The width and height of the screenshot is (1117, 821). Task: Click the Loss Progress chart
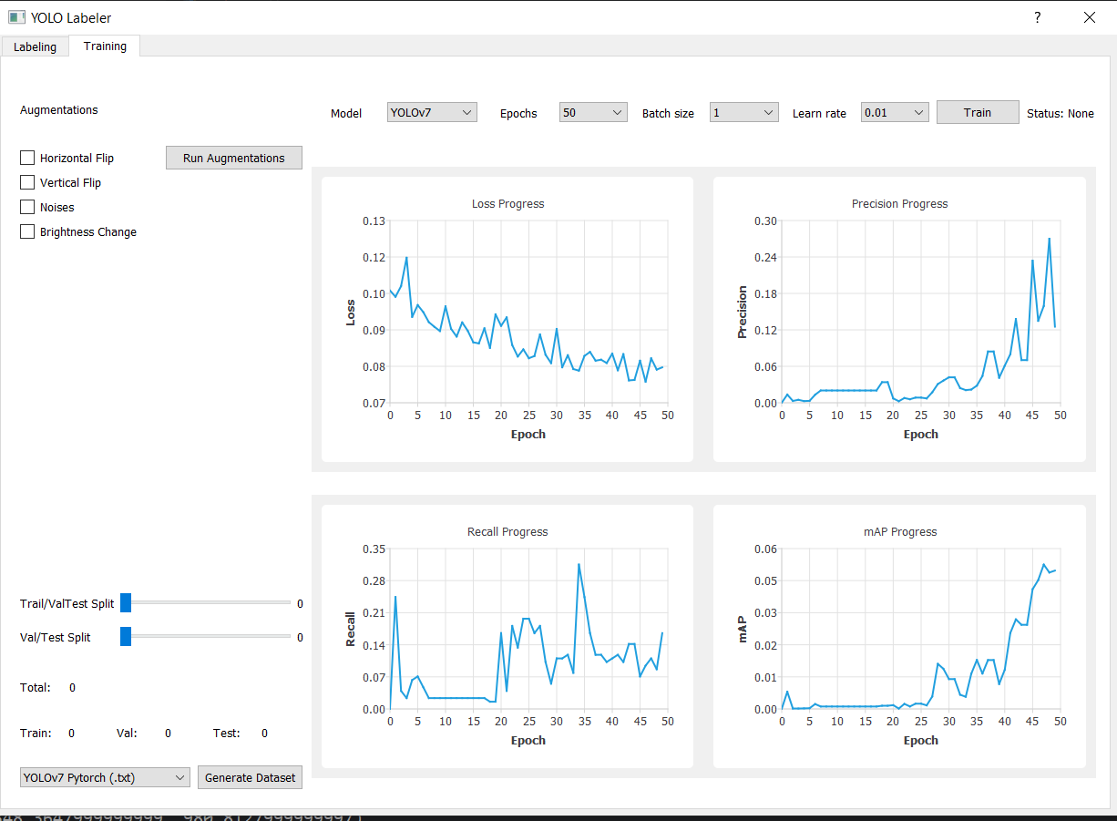507,319
